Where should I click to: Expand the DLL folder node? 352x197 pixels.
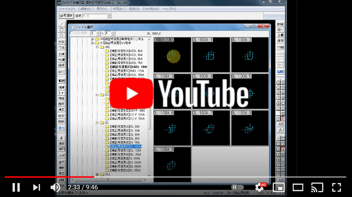tap(97, 174)
